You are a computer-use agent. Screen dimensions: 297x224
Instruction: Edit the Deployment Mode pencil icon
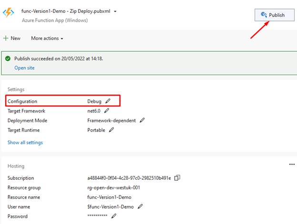(x=142, y=120)
